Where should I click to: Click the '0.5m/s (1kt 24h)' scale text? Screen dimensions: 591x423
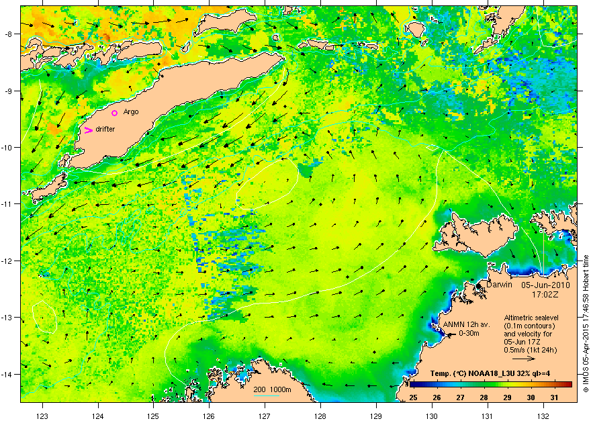point(531,350)
